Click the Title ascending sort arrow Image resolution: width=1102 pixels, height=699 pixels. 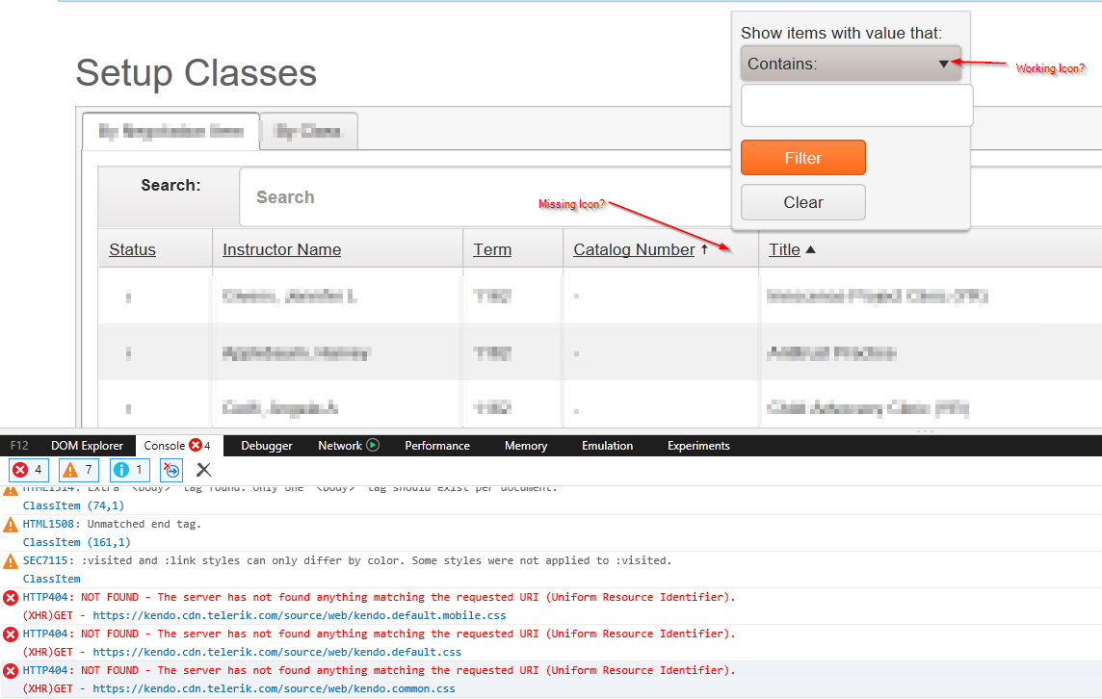(810, 249)
